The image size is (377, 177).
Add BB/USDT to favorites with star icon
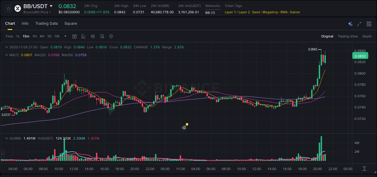coord(8,8)
